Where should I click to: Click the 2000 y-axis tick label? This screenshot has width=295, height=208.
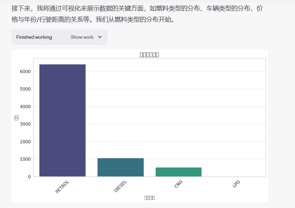tap(25, 142)
